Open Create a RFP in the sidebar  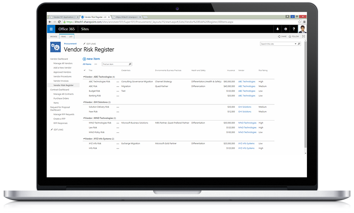coord(60,119)
